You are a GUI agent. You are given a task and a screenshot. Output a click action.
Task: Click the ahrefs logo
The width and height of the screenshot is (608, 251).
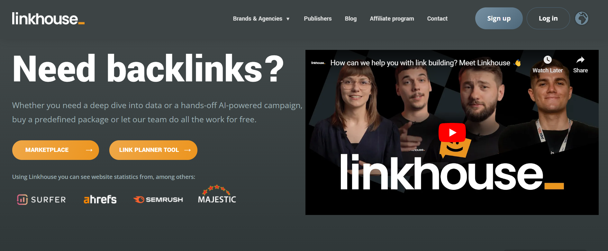pos(100,200)
